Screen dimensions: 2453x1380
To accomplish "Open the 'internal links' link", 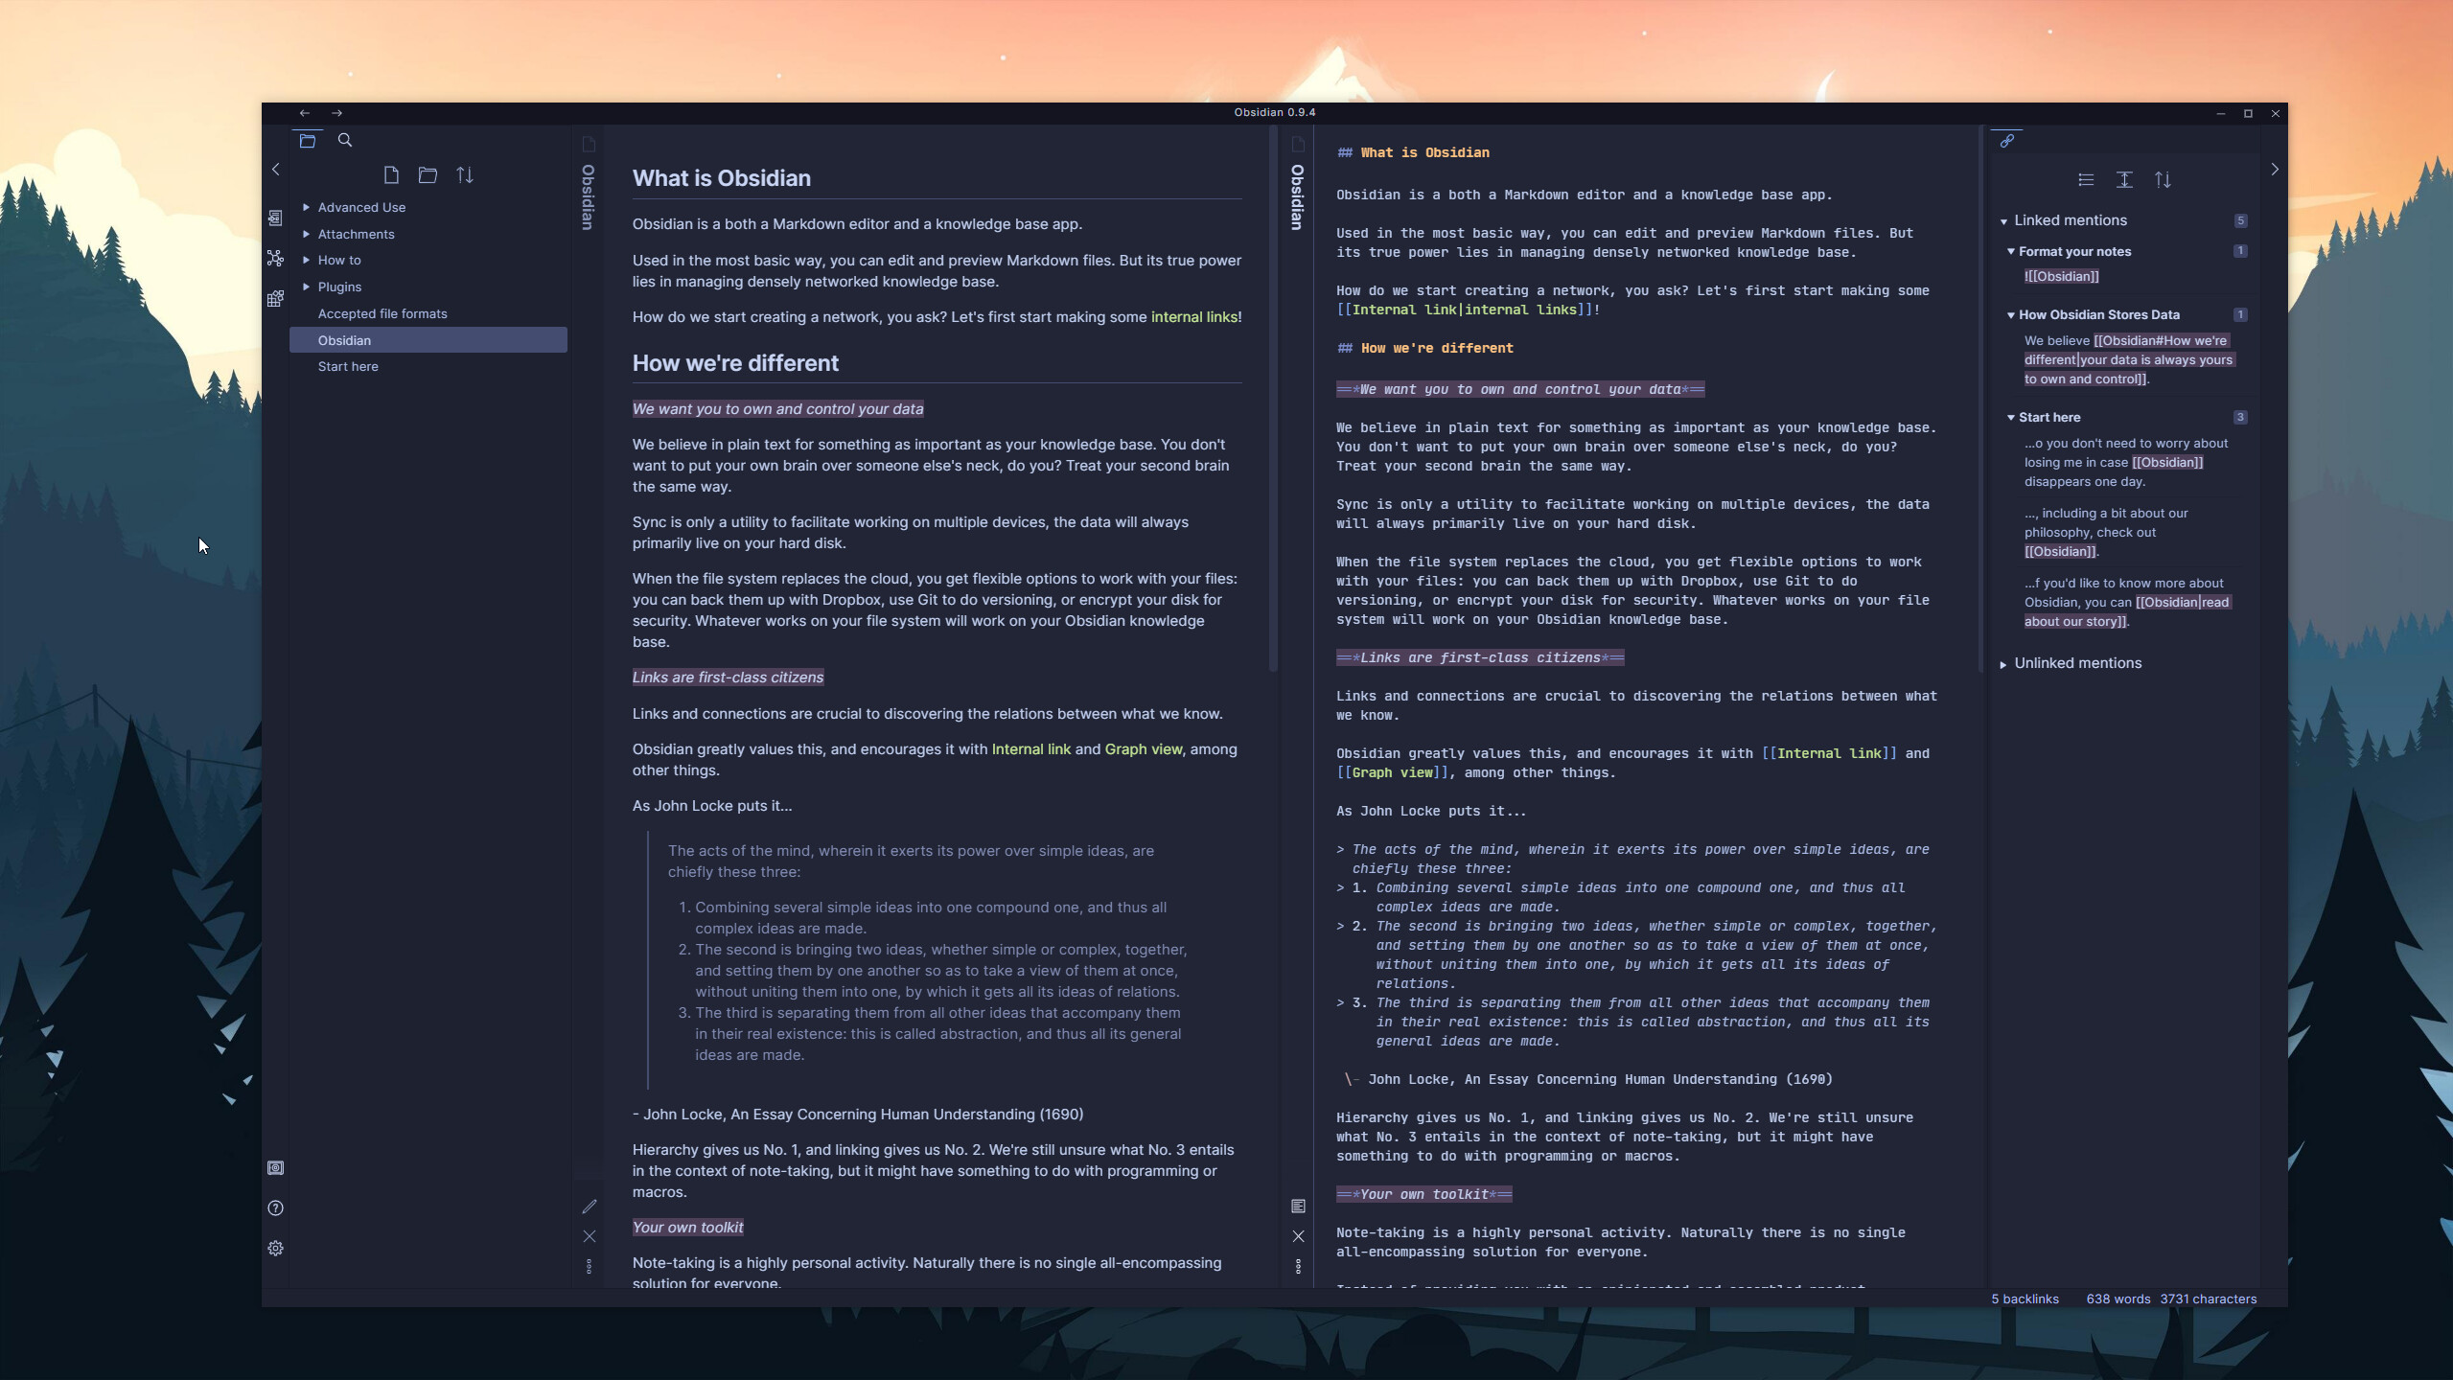I will pyautogui.click(x=1194, y=316).
